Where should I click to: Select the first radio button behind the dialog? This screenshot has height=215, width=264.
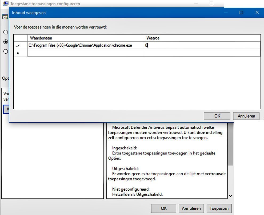(6, 32)
